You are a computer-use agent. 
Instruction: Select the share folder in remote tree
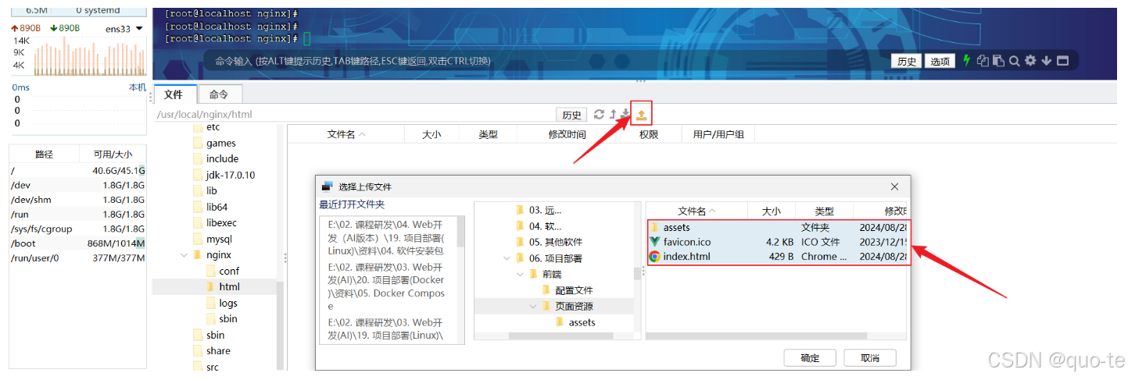tap(219, 350)
